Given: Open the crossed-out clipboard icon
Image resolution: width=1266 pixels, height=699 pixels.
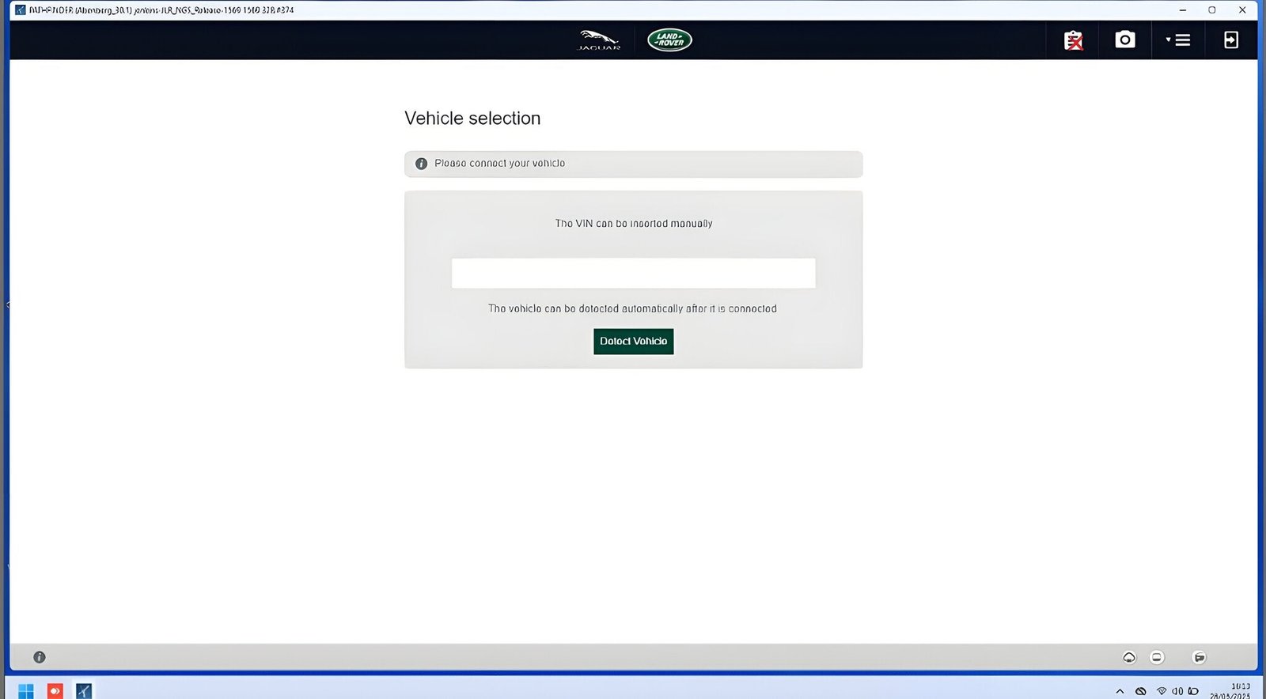Looking at the screenshot, I should [x=1073, y=40].
